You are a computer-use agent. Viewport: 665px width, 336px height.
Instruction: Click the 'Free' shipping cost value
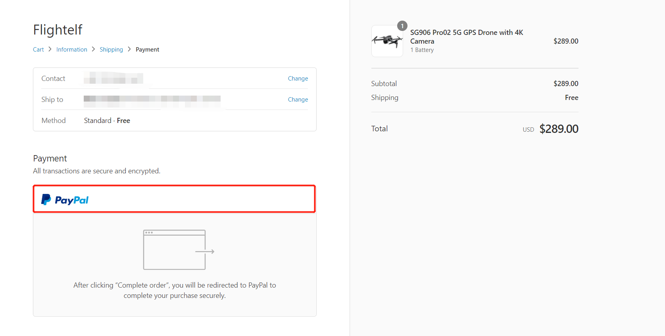tap(571, 98)
